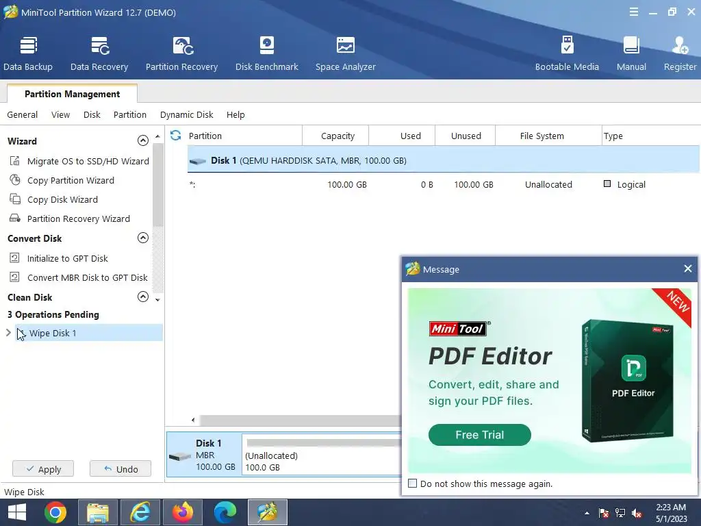Sort by the Used column header
This screenshot has width=701, height=526.
[402, 136]
